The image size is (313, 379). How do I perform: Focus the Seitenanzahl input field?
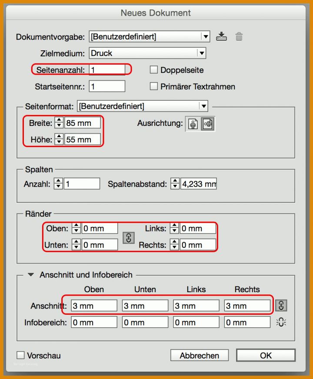tap(107, 70)
